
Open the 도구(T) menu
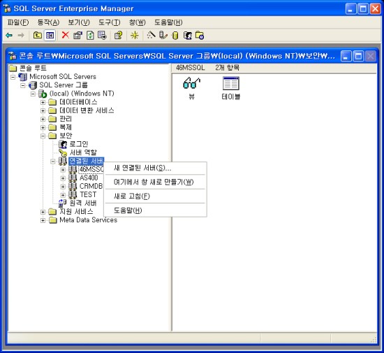(109, 22)
